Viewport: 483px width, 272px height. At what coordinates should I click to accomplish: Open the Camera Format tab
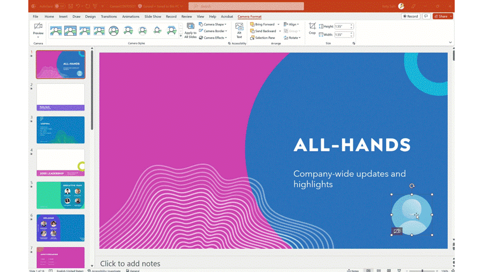click(x=250, y=16)
